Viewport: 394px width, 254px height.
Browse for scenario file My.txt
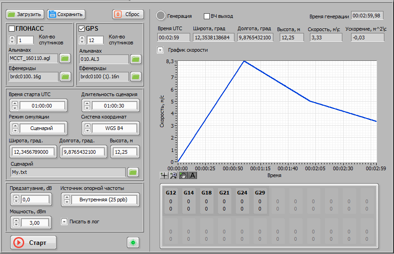point(133,172)
